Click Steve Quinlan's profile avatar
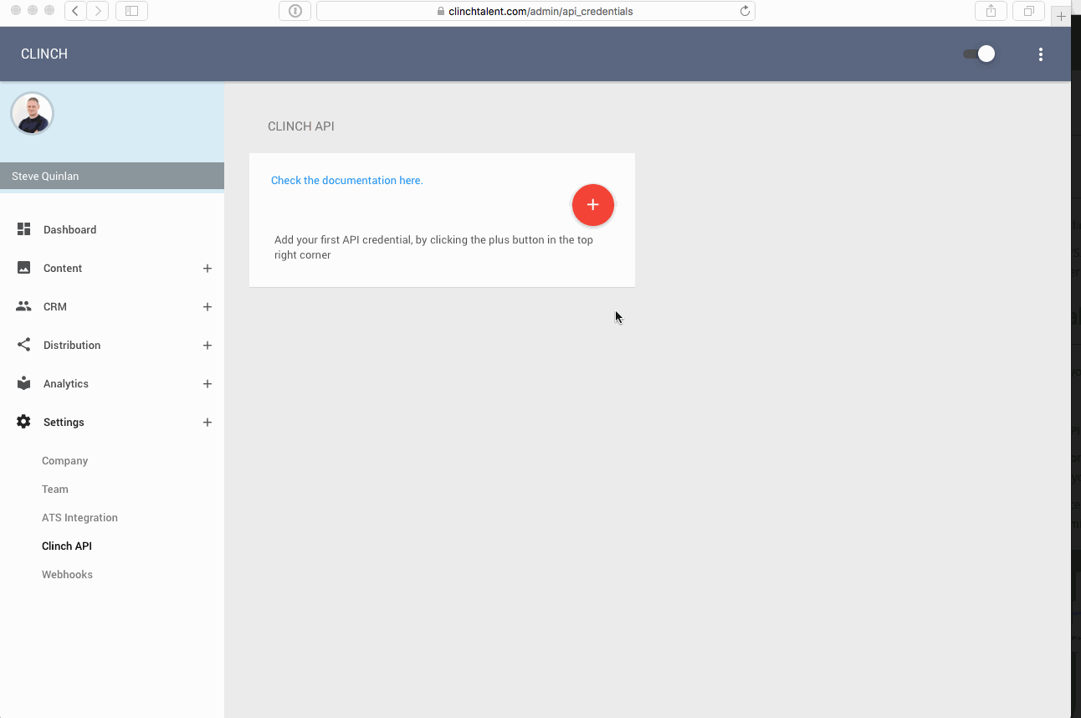Viewport: 1081px width, 718px height. coord(32,114)
